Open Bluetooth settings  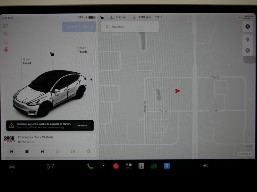tap(167, 166)
